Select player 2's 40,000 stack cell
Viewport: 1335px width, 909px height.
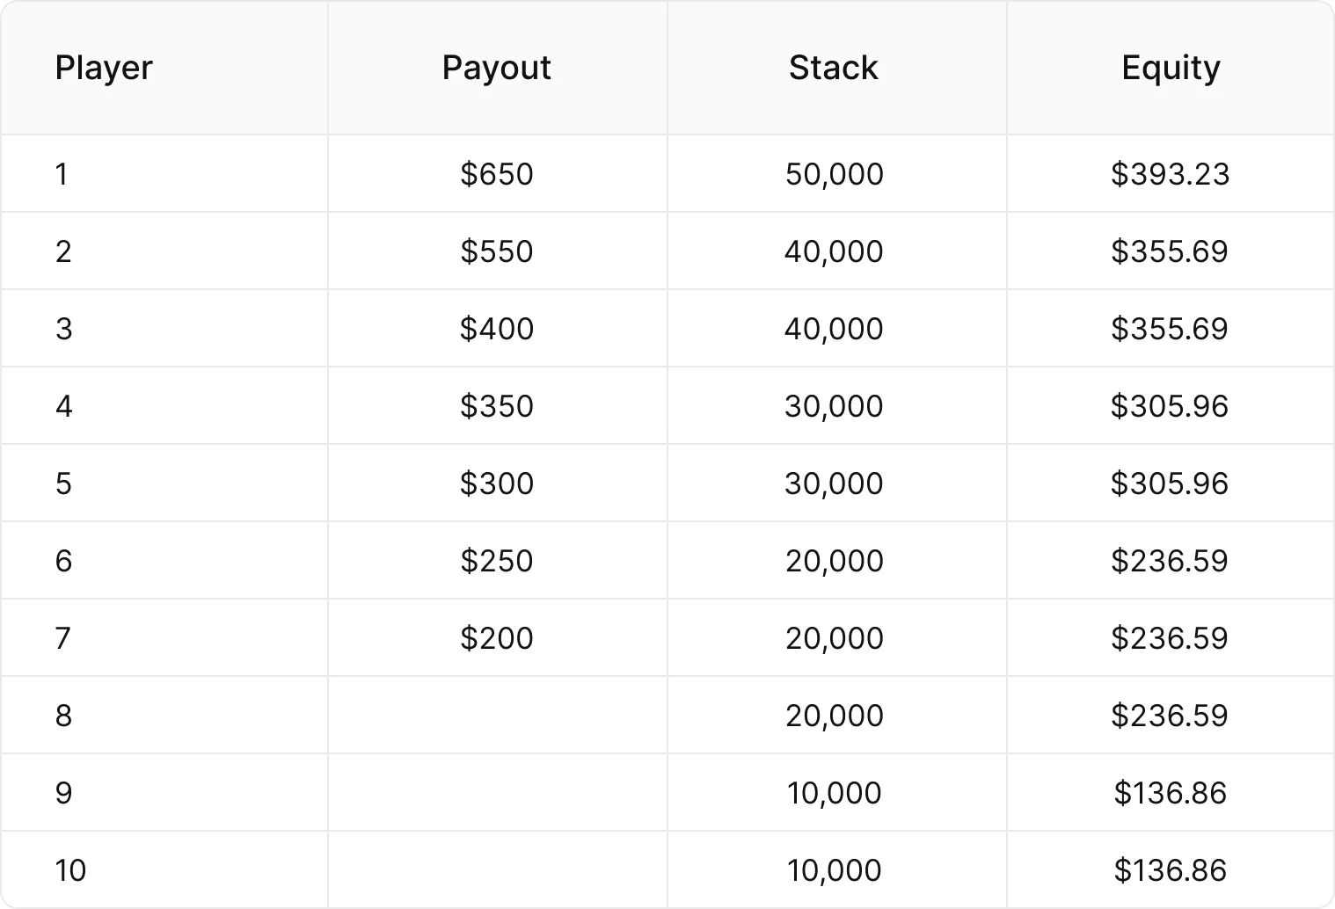tap(834, 251)
